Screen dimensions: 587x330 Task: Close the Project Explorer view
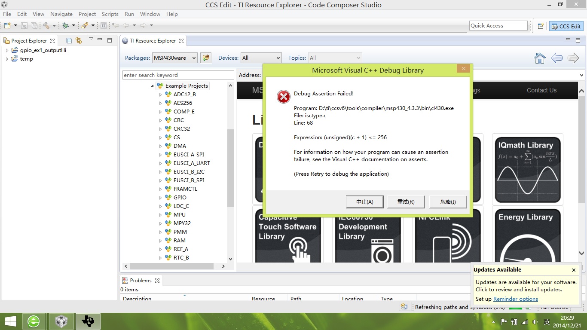(52, 41)
